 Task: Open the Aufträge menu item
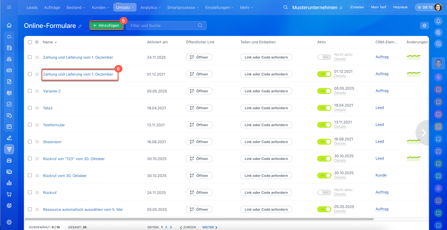pyautogui.click(x=52, y=7)
